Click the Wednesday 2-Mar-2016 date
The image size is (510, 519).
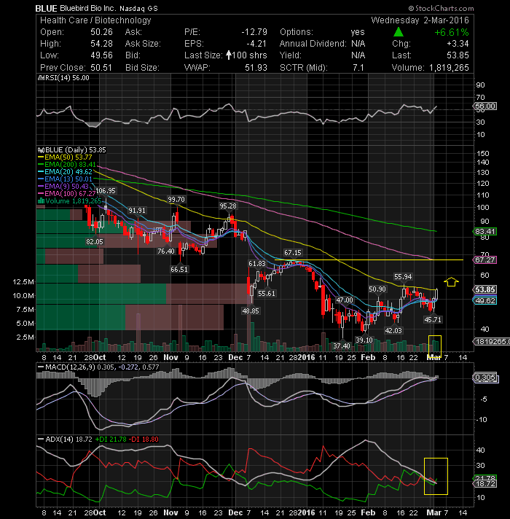[x=420, y=20]
